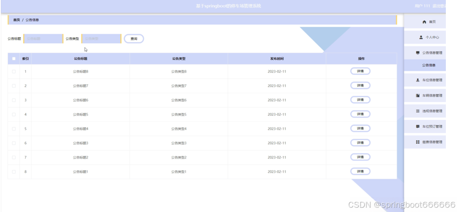Viewport: 457px width, 212px height.
Task: Toggle the select-all checkbox in the table header
Action: click(x=14, y=59)
